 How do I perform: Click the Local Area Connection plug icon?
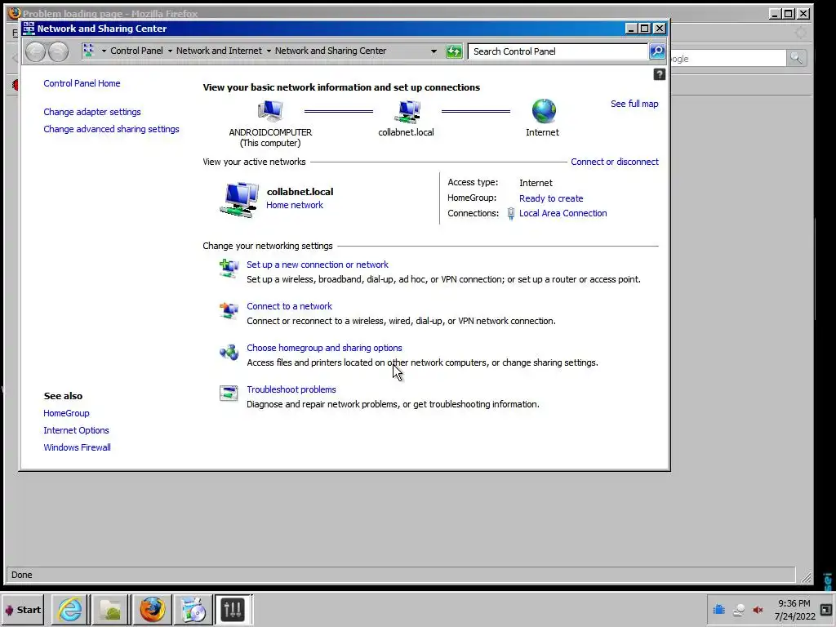click(x=510, y=214)
